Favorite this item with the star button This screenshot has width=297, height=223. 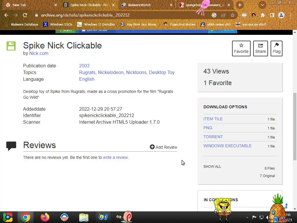point(241,48)
